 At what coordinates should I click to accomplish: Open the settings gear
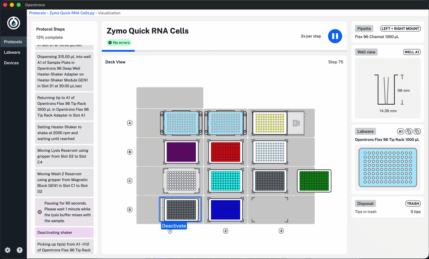8,250
